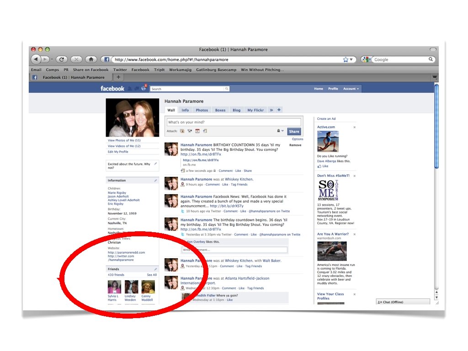This screenshot has width=468, height=351.
Task: Open the Account dropdown menu
Action: tap(351, 89)
